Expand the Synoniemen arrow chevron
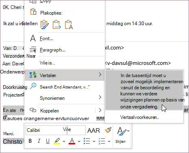The image size is (189, 153). tap(100, 97)
